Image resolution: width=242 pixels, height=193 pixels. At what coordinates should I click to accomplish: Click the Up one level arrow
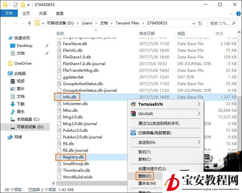(30, 23)
